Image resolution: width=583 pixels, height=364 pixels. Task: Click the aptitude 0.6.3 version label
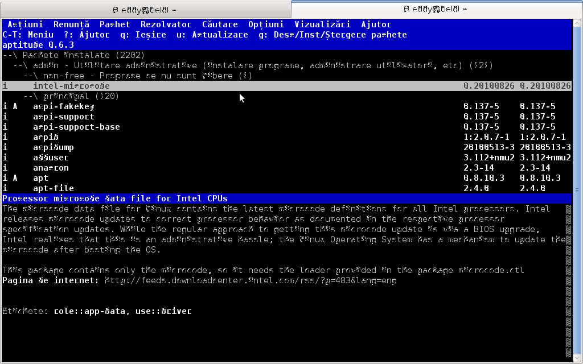pyautogui.click(x=38, y=45)
